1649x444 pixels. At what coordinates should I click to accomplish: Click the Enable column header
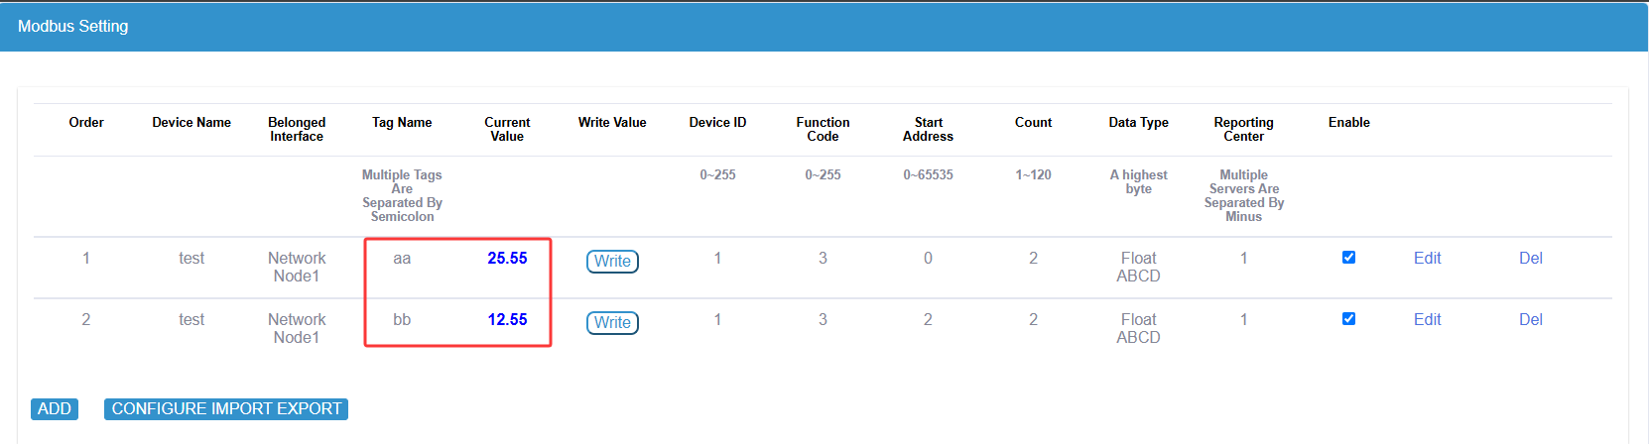(x=1348, y=122)
